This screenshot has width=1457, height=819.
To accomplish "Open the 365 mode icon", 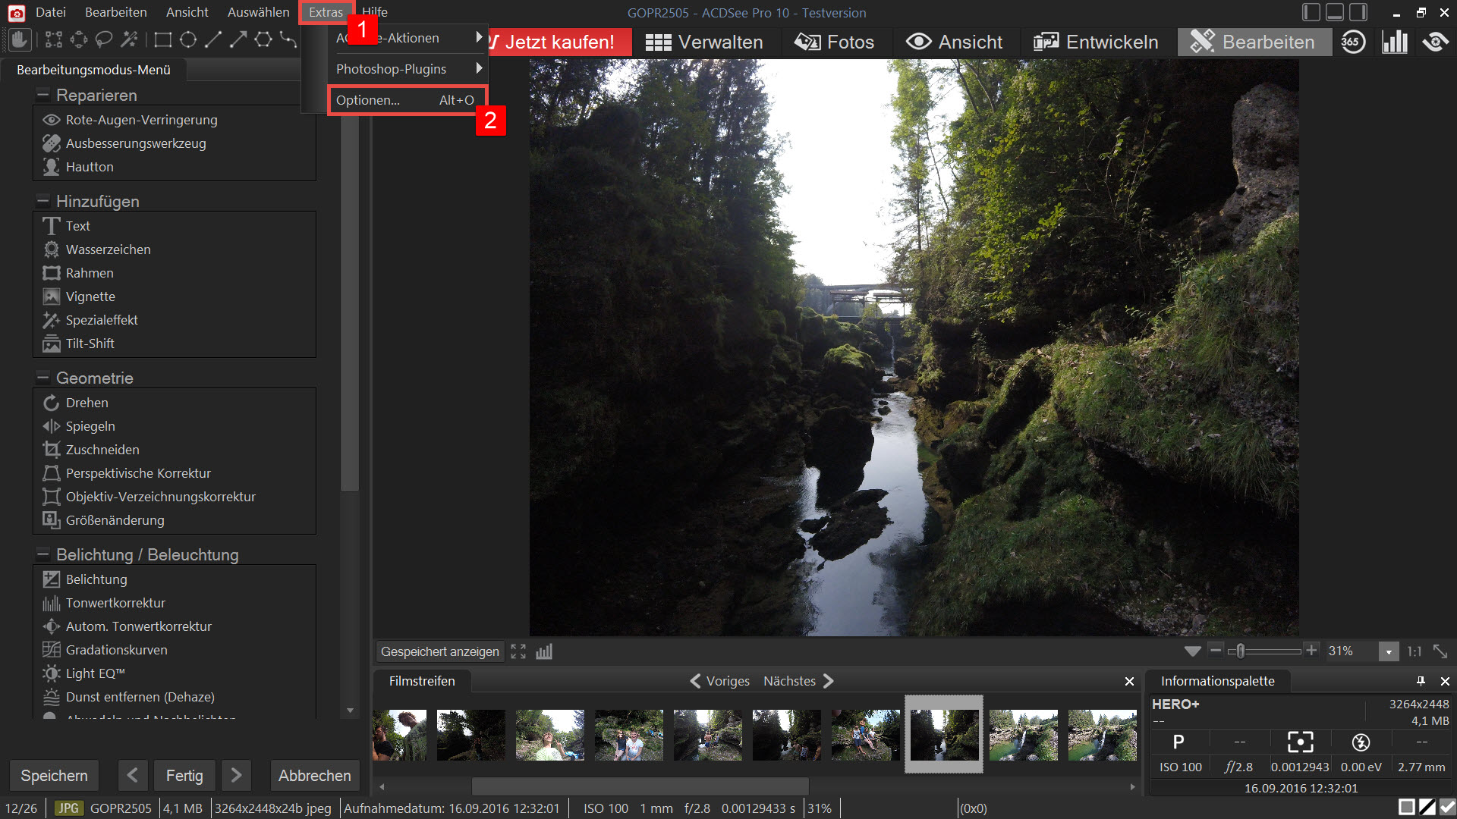I will 1352,42.
